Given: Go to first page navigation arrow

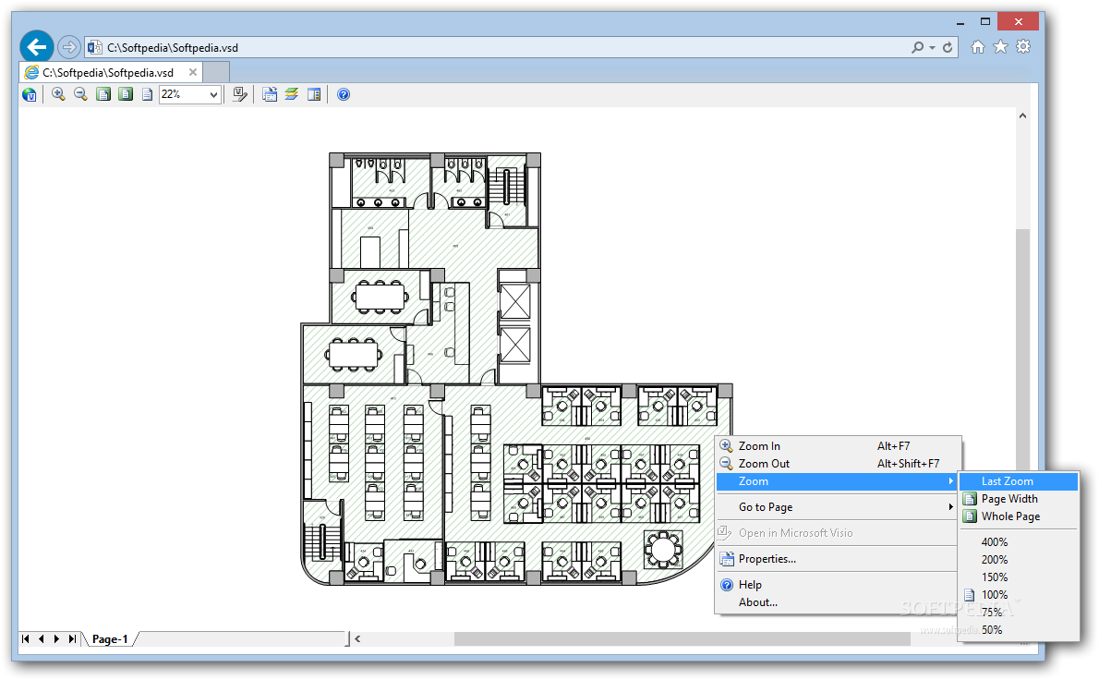Looking at the screenshot, I should (x=25, y=638).
